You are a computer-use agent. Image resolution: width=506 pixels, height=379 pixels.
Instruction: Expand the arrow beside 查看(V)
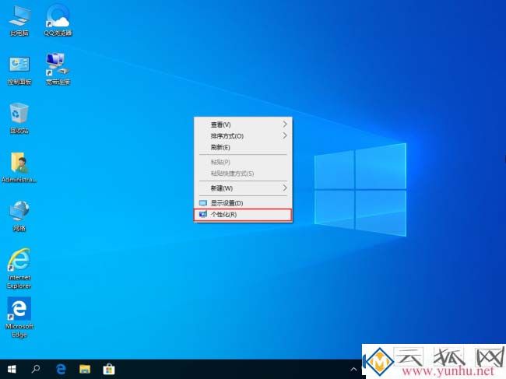pyautogui.click(x=285, y=125)
